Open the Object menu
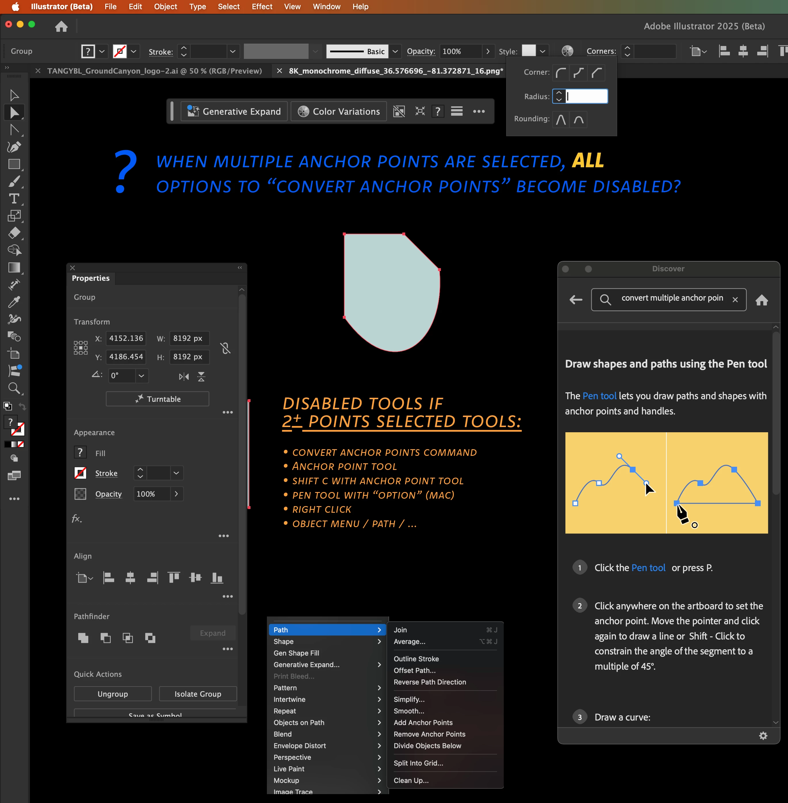This screenshot has width=788, height=803. (165, 7)
